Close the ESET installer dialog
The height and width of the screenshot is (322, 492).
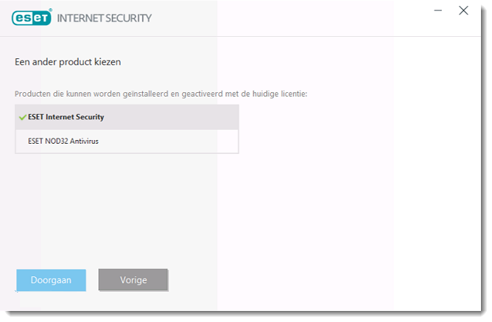click(463, 10)
